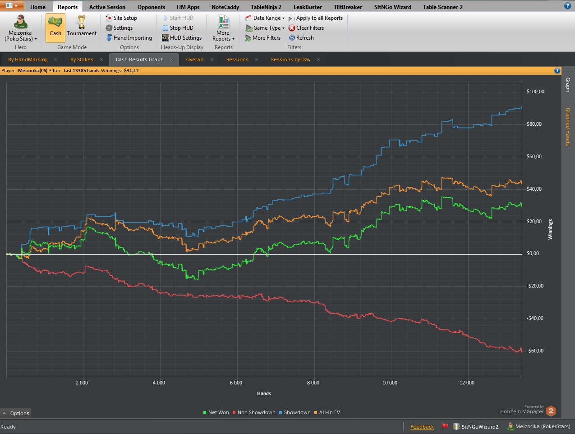
Task: Click the help icon in title bar
Action: tap(567, 6)
